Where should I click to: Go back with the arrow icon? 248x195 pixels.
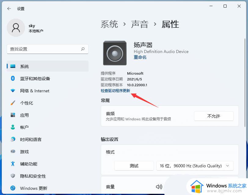point(9,9)
